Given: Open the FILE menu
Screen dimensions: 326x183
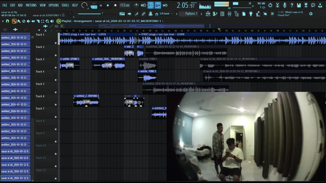Looking at the screenshot, I should (5, 5).
